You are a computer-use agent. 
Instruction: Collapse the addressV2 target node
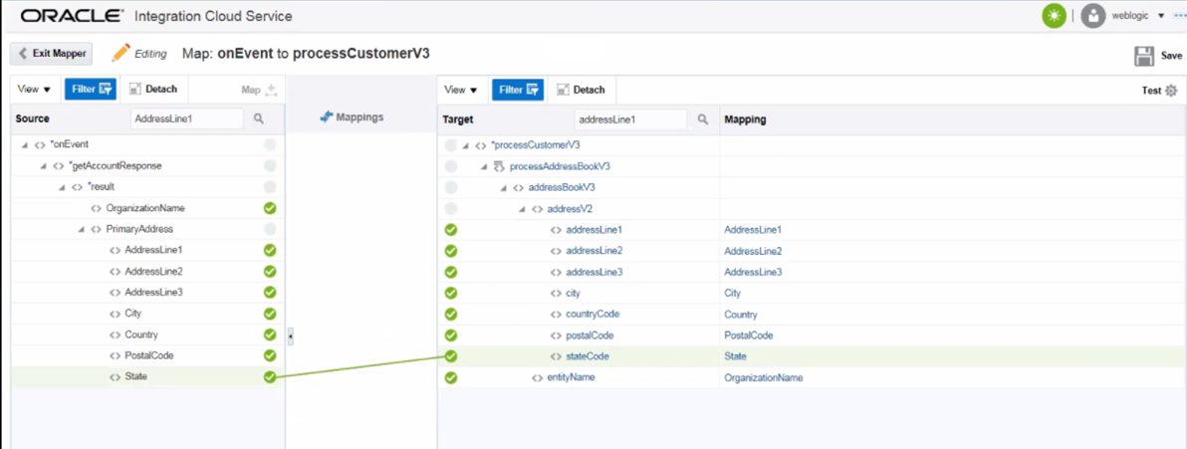coord(522,209)
